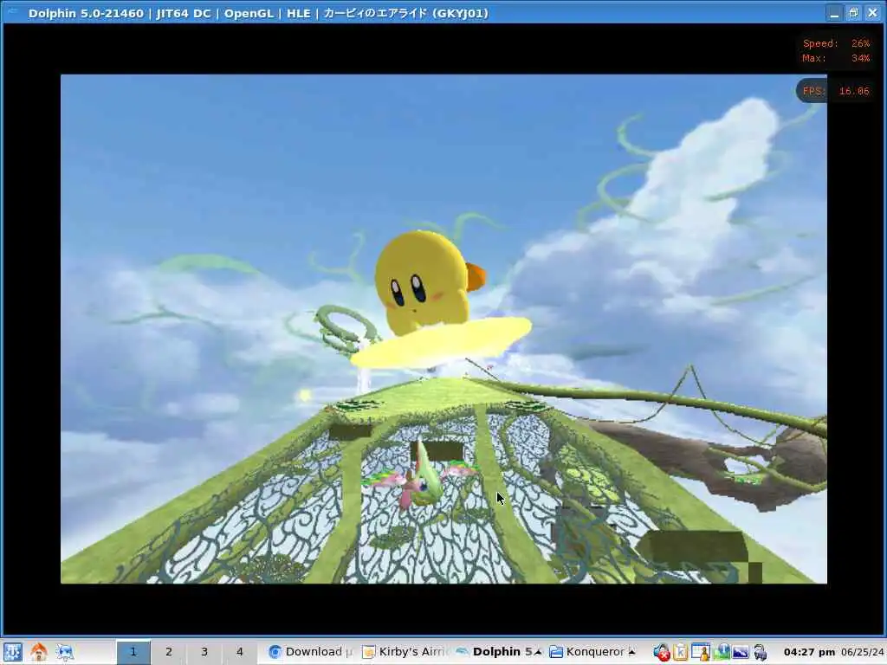This screenshot has height=665, width=887.
Task: Click the window and user tray icon
Action: point(701,652)
